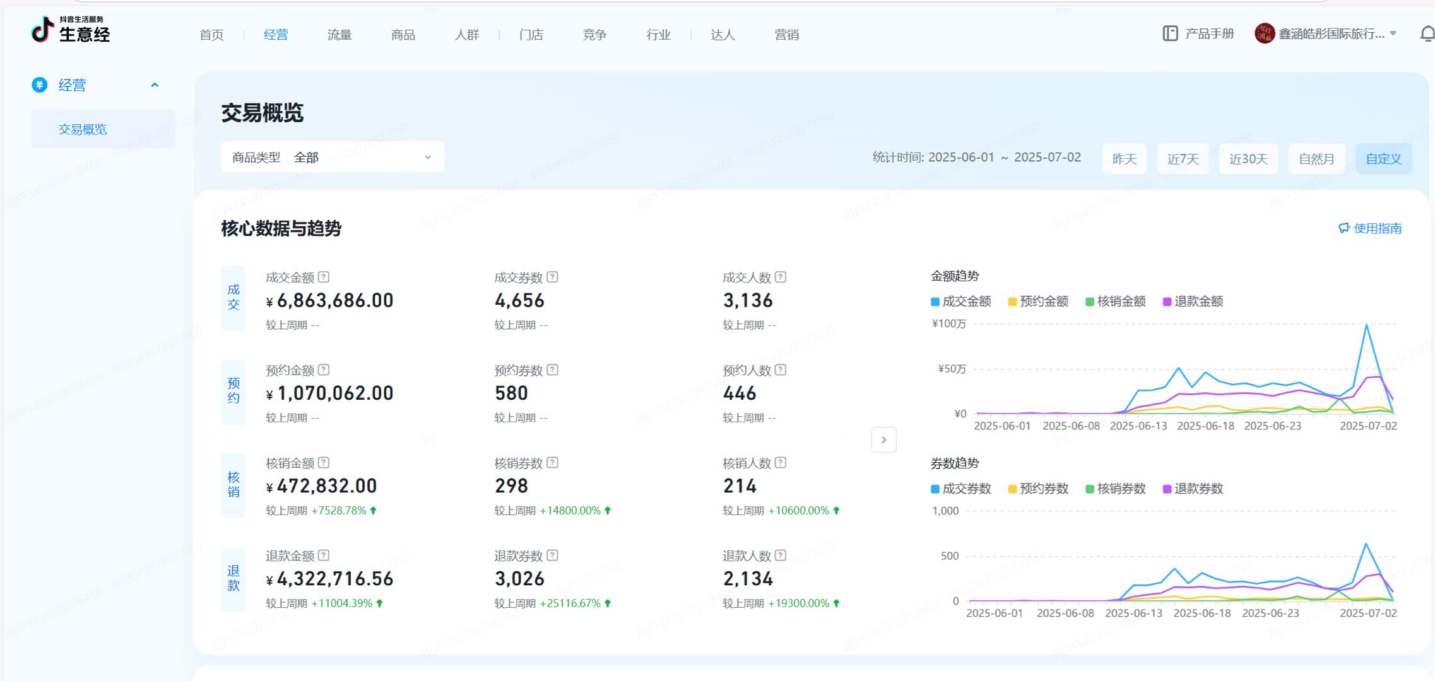Viewport: 1435px width, 681px height.
Task: Open the 门店 tab
Action: [x=531, y=35]
